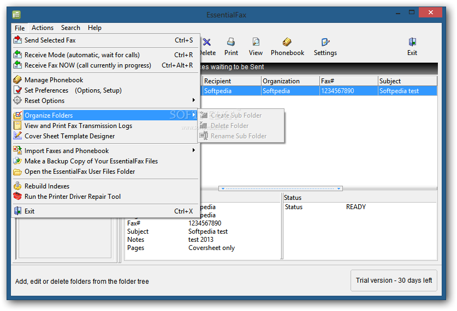Expand the Organize Folders submenu arrow
The image size is (457, 311).
click(x=193, y=115)
